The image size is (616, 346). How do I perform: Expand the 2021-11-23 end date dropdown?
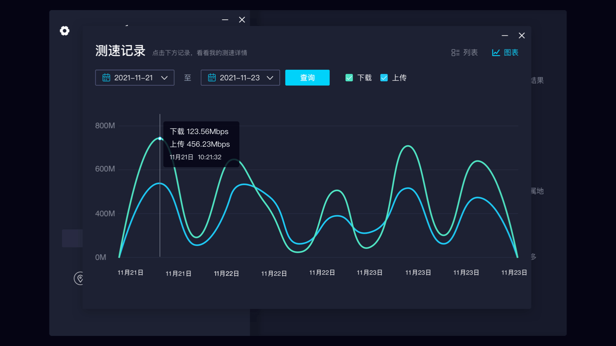tap(240, 77)
